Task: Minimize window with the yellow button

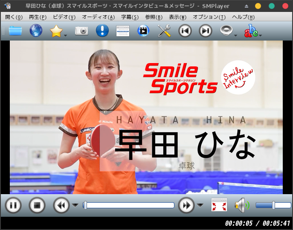Action: click(x=258, y=6)
